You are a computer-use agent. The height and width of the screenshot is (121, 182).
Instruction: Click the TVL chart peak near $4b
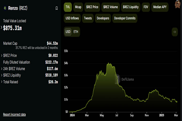tap(108, 63)
